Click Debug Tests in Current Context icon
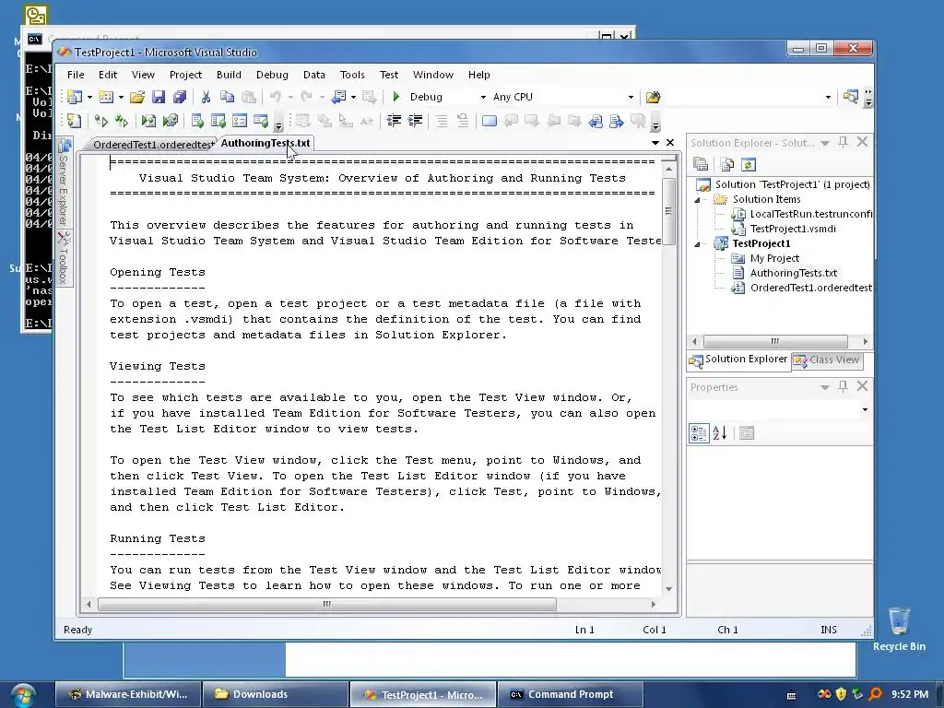This screenshot has height=708, width=944. click(x=148, y=121)
